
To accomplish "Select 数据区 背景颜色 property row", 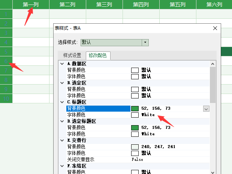I will (x=76, y=70).
